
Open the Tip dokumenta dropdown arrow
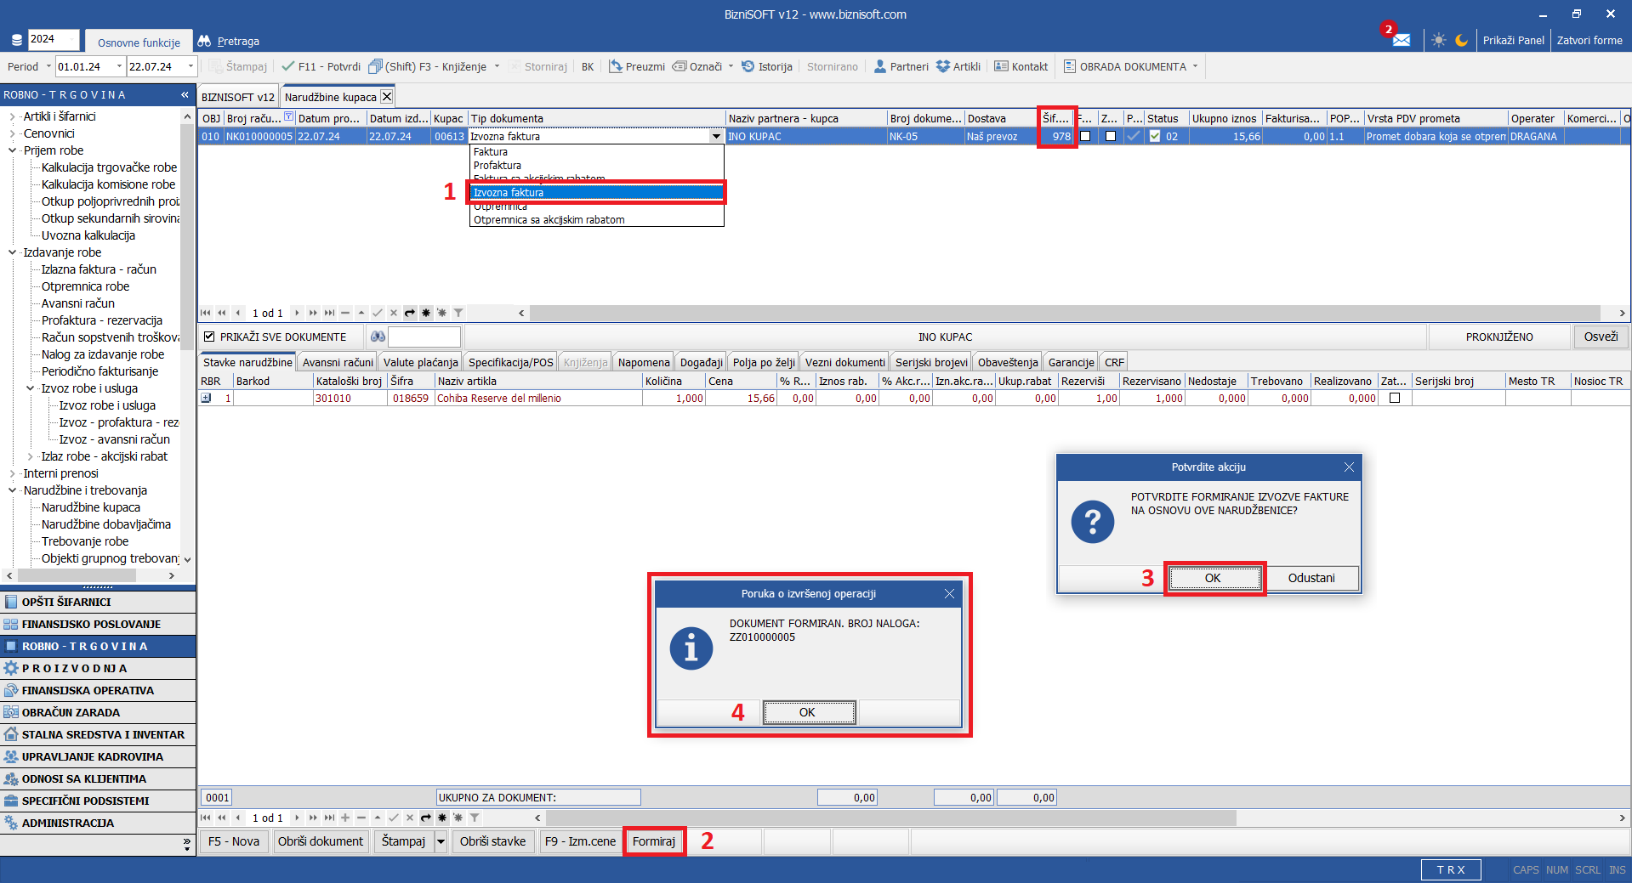click(716, 136)
